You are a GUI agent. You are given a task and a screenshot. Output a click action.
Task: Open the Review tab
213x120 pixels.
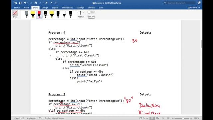pos(92,8)
